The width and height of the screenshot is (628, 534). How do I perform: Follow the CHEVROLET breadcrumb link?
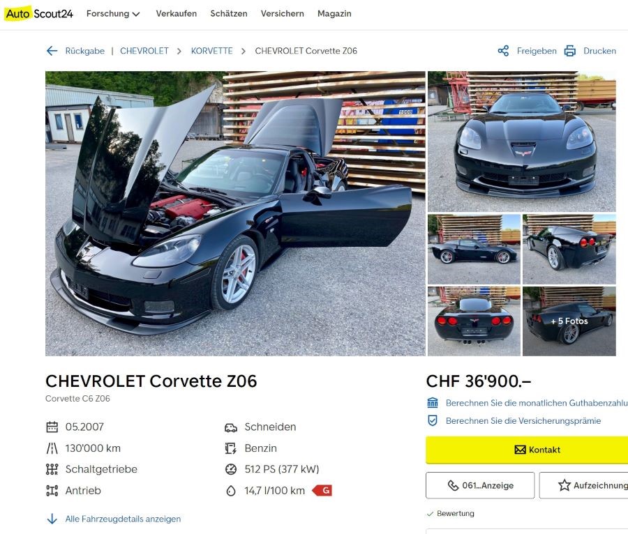coord(144,51)
